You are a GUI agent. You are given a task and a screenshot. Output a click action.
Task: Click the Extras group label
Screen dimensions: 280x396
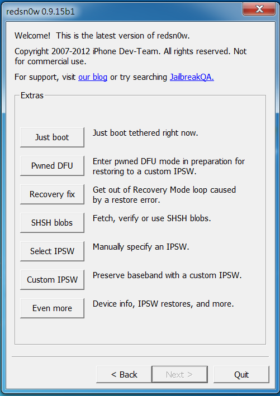pyautogui.click(x=32, y=96)
